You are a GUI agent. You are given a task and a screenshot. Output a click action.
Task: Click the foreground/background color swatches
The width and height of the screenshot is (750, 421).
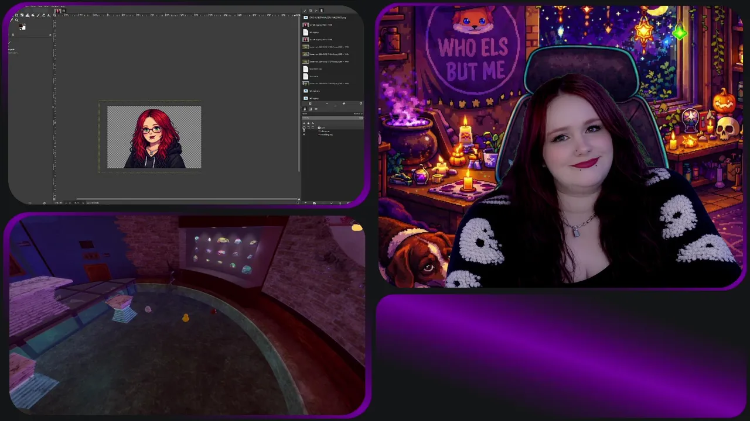point(22,26)
